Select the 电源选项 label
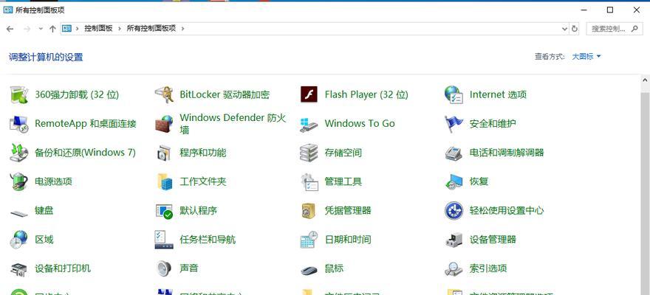The image size is (650, 295). [x=53, y=181]
